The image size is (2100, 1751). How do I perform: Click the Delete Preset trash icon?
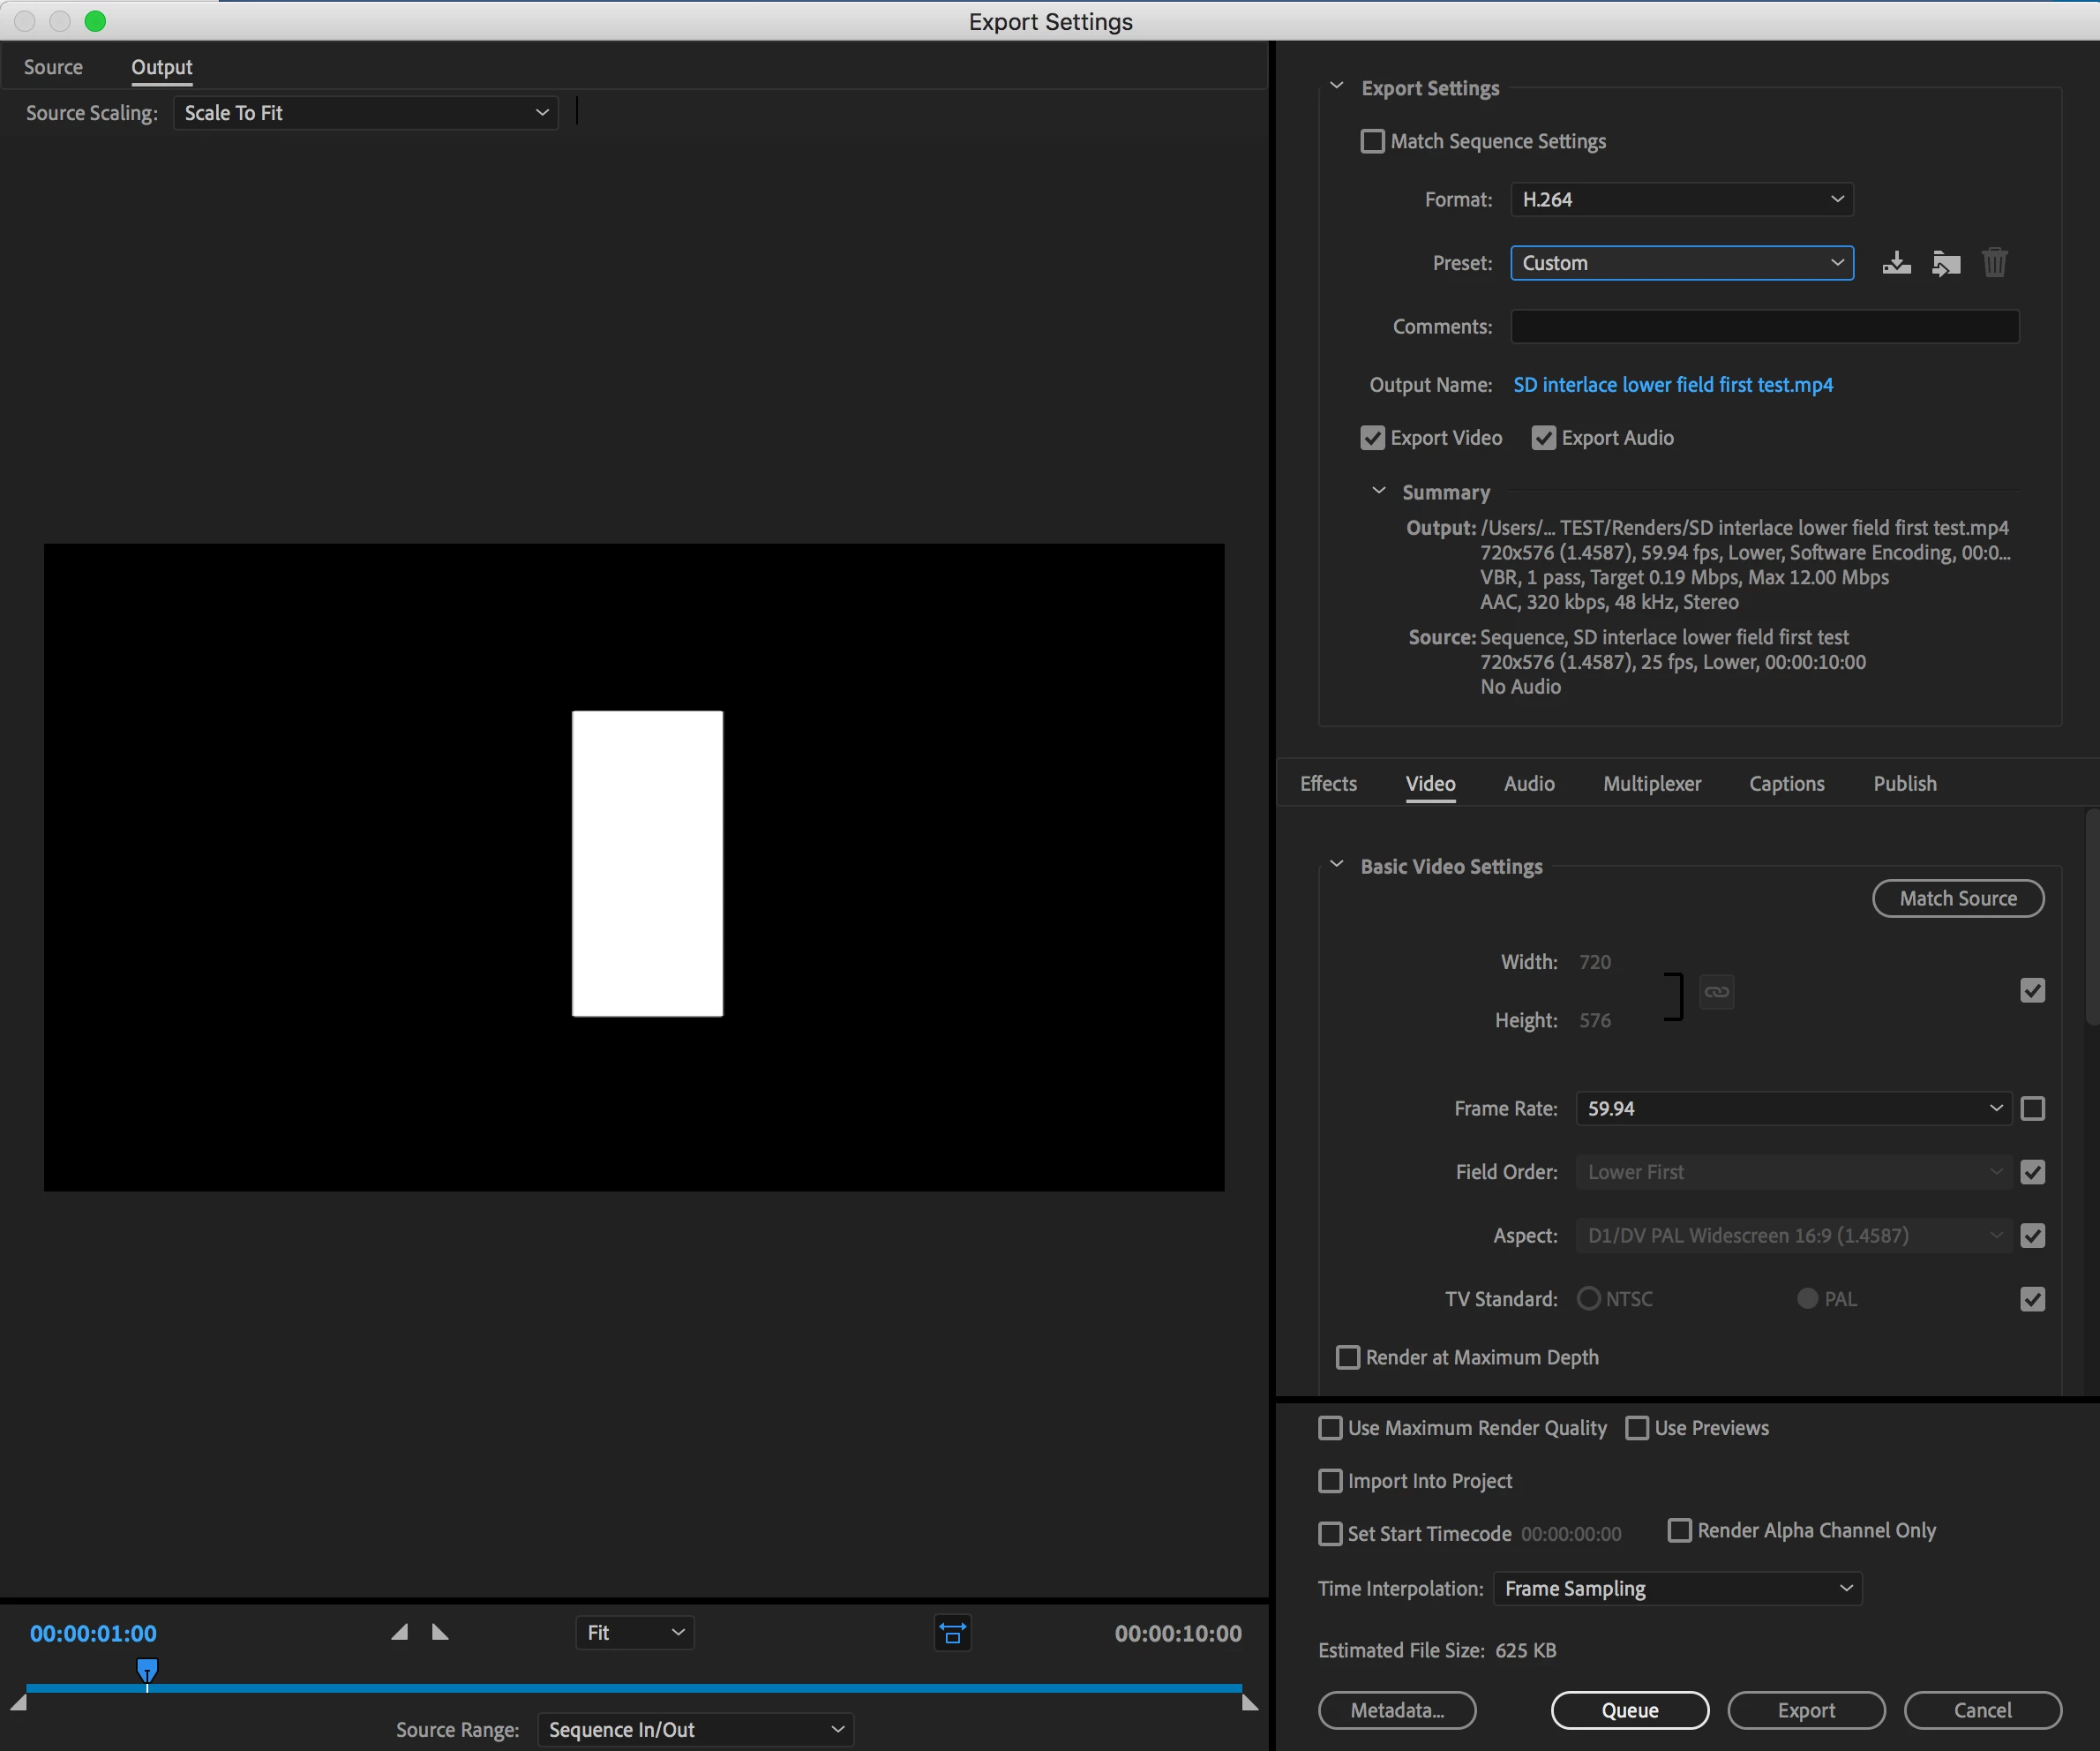tap(1994, 263)
